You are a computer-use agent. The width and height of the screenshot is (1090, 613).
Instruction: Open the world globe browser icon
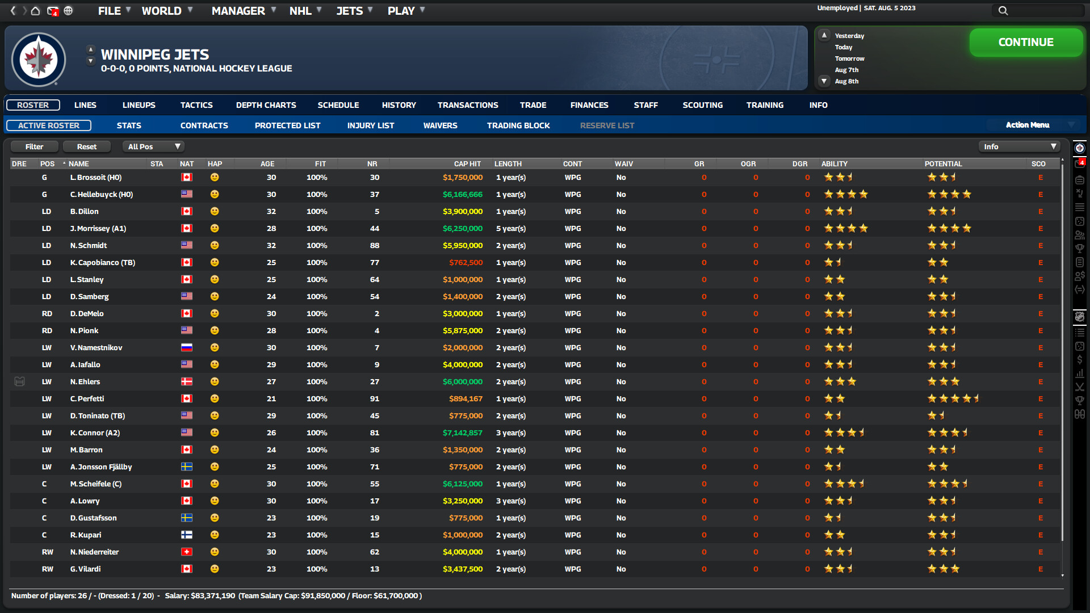pyautogui.click(x=69, y=10)
